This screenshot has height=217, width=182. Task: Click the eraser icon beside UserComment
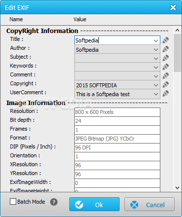tap(165, 93)
